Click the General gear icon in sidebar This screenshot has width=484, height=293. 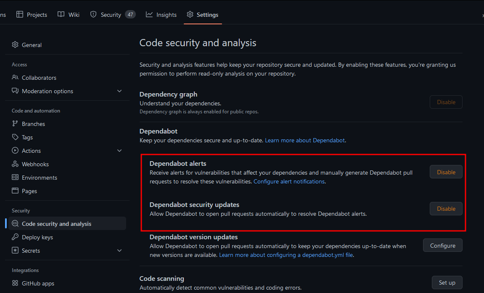click(x=15, y=44)
